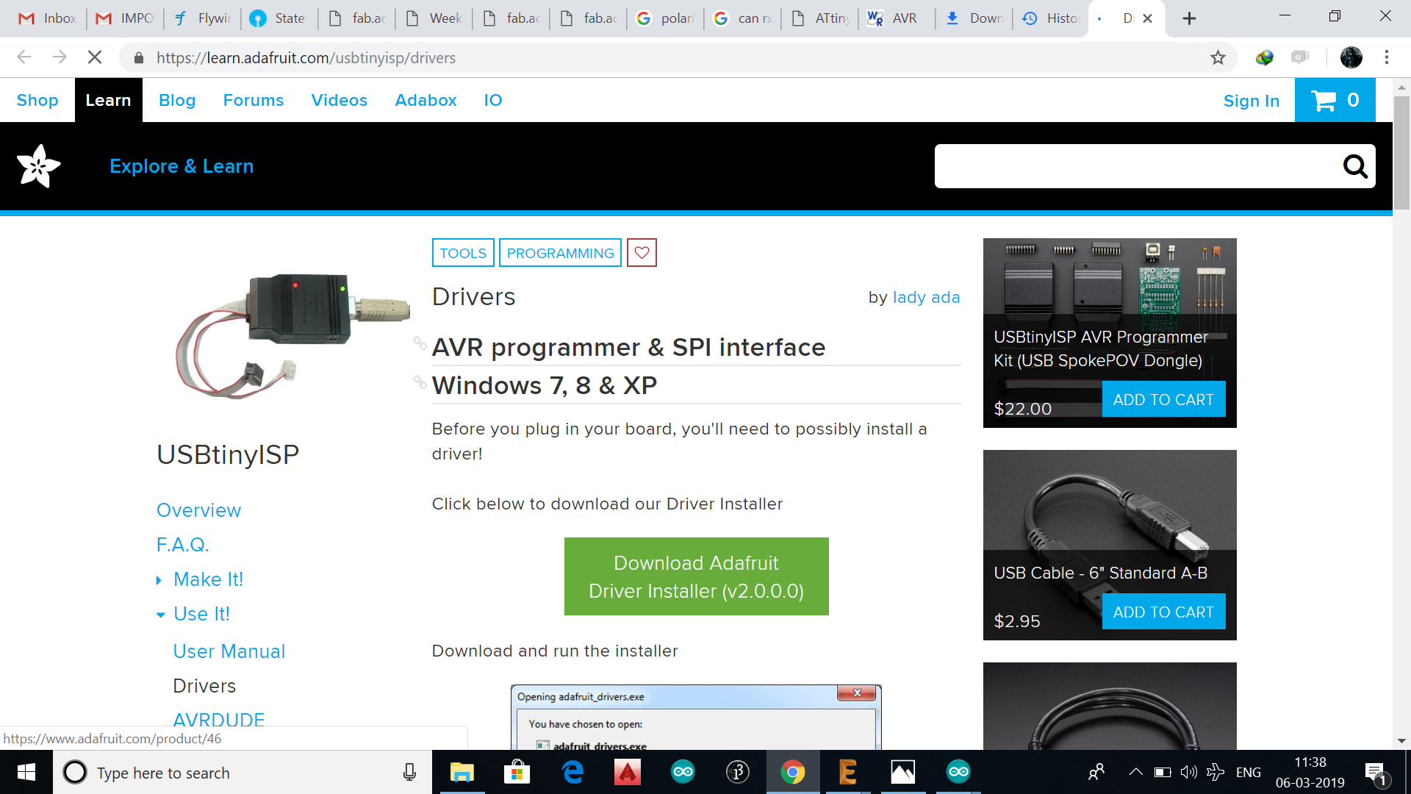The height and width of the screenshot is (794, 1411).
Task: Open Arduino IDE from taskbar
Action: tap(683, 772)
